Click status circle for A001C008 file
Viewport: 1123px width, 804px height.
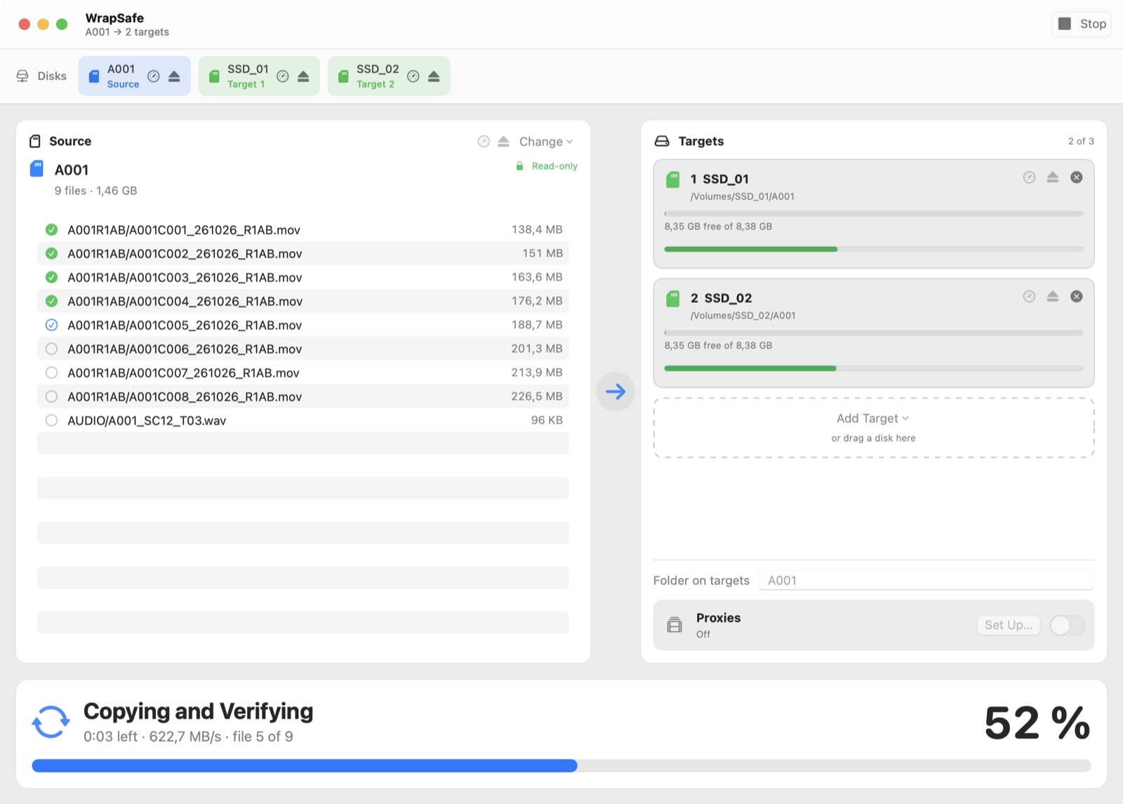(x=51, y=396)
